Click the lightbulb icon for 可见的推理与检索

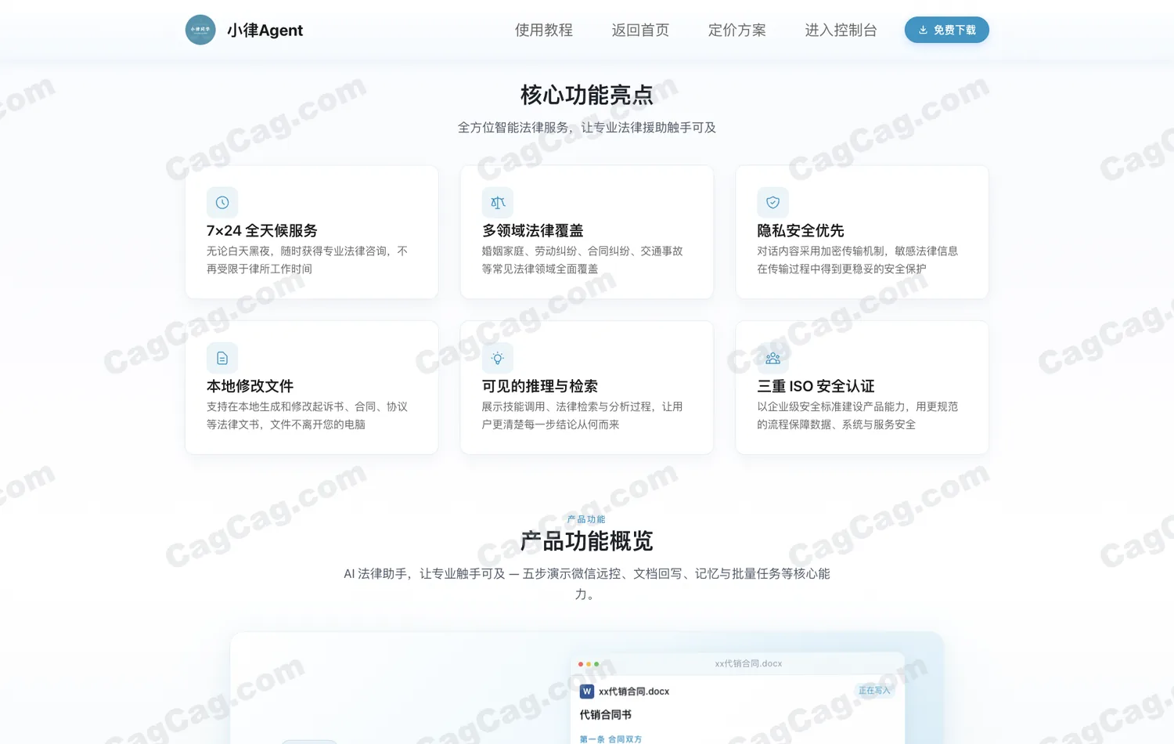pos(498,358)
